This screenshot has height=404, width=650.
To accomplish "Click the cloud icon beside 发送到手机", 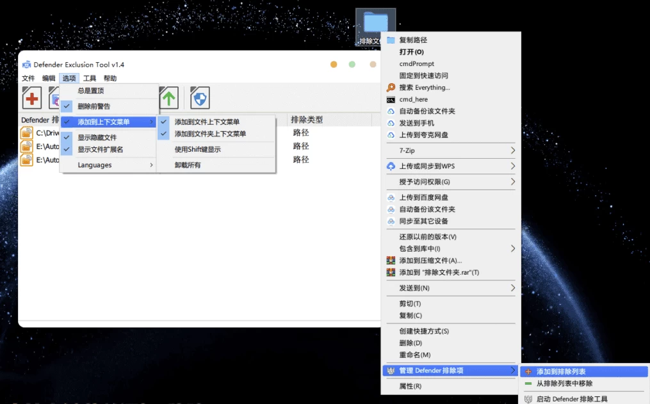I will coord(391,123).
